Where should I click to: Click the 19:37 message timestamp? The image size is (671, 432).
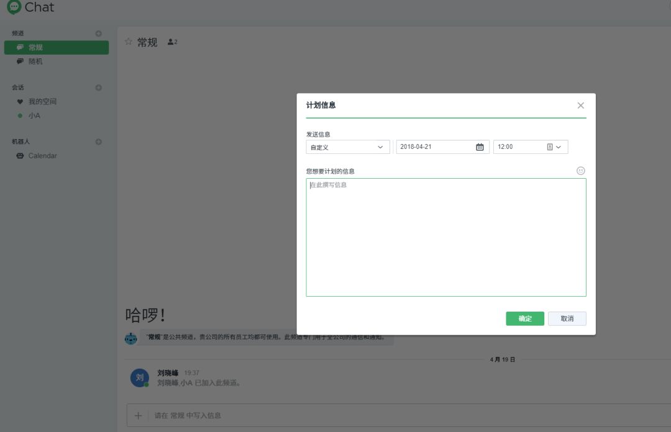coord(192,373)
